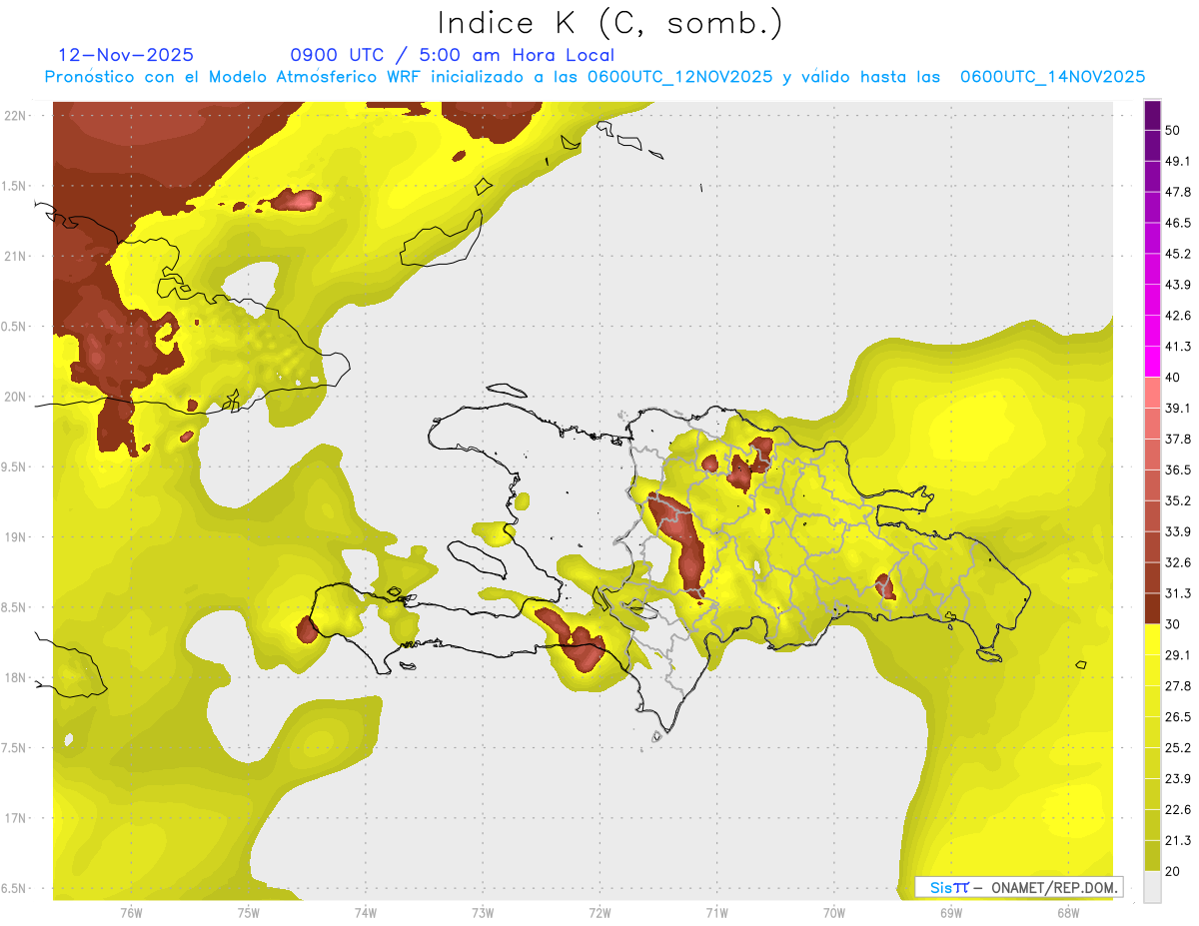Click the colorbar value "30"
1199x926 pixels.
click(1174, 624)
